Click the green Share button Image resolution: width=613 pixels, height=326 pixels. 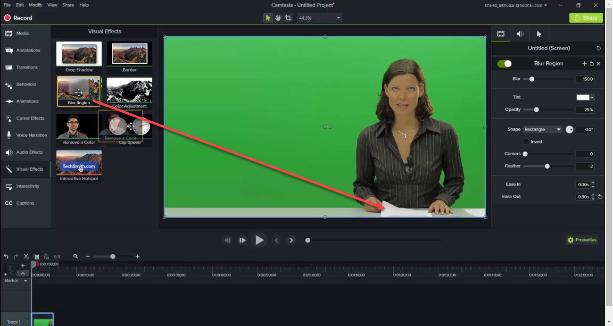click(x=586, y=18)
